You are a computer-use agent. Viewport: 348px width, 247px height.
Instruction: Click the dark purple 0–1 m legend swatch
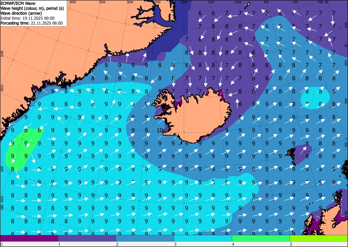coord(29,238)
